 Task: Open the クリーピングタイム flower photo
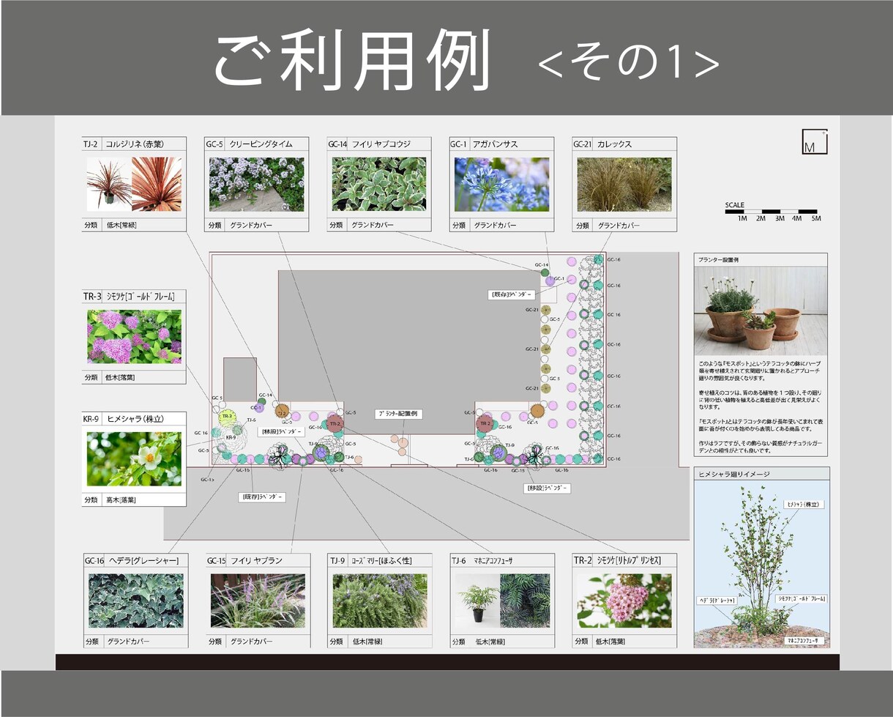coord(256,185)
